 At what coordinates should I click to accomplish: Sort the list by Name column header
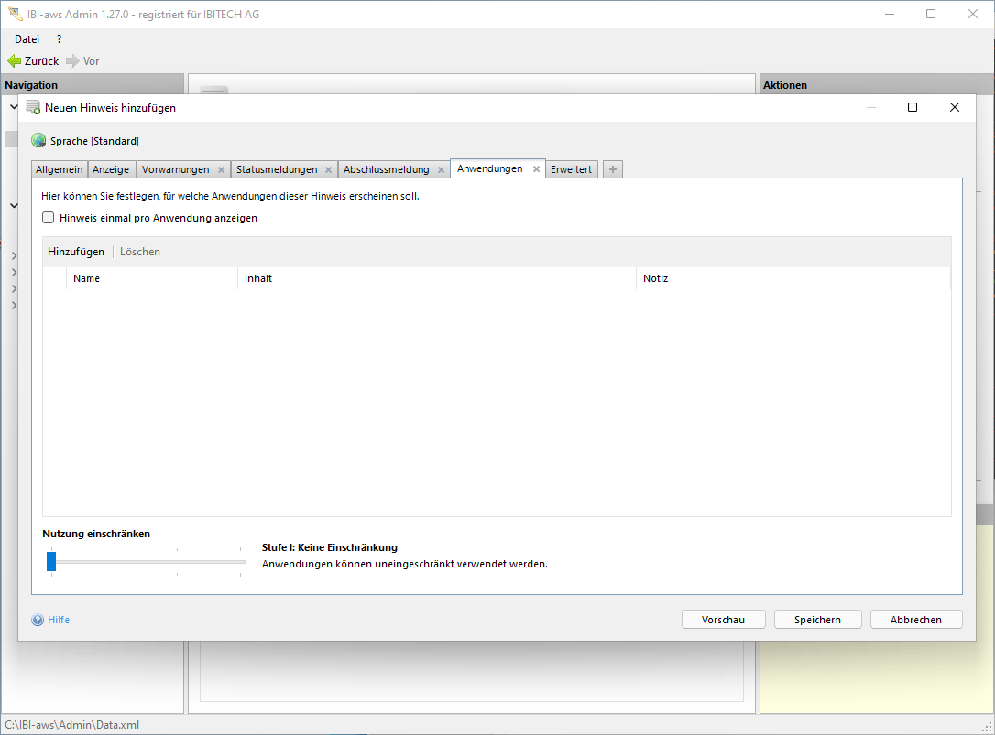click(87, 278)
